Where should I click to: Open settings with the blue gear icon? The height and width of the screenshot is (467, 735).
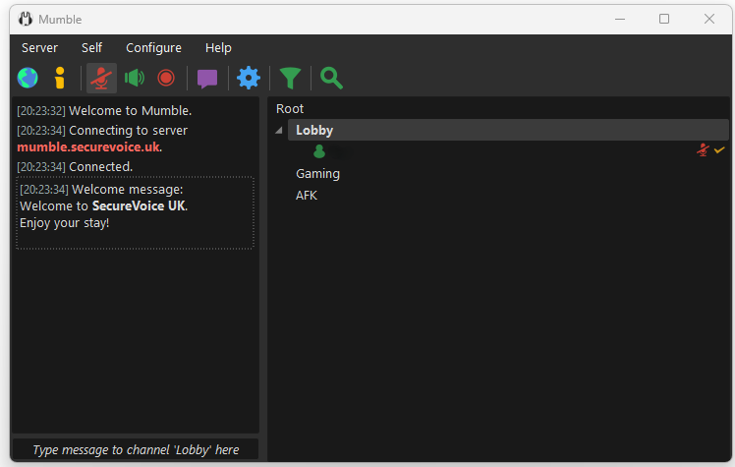[x=249, y=78]
